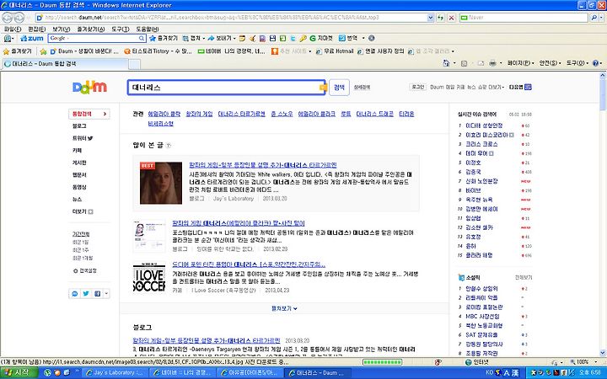The image size is (607, 379).
Task: Expand the 펼쳐보기 show more results control
Action: tap(284, 308)
